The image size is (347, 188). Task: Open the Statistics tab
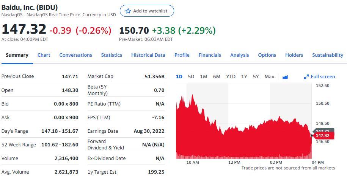click(x=111, y=55)
